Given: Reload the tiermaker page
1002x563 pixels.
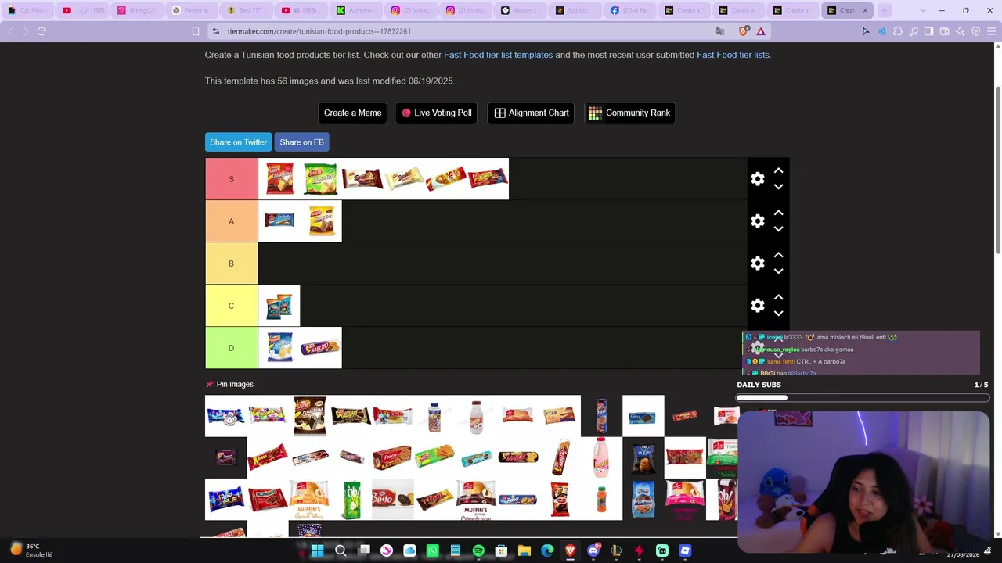Looking at the screenshot, I should tap(41, 31).
